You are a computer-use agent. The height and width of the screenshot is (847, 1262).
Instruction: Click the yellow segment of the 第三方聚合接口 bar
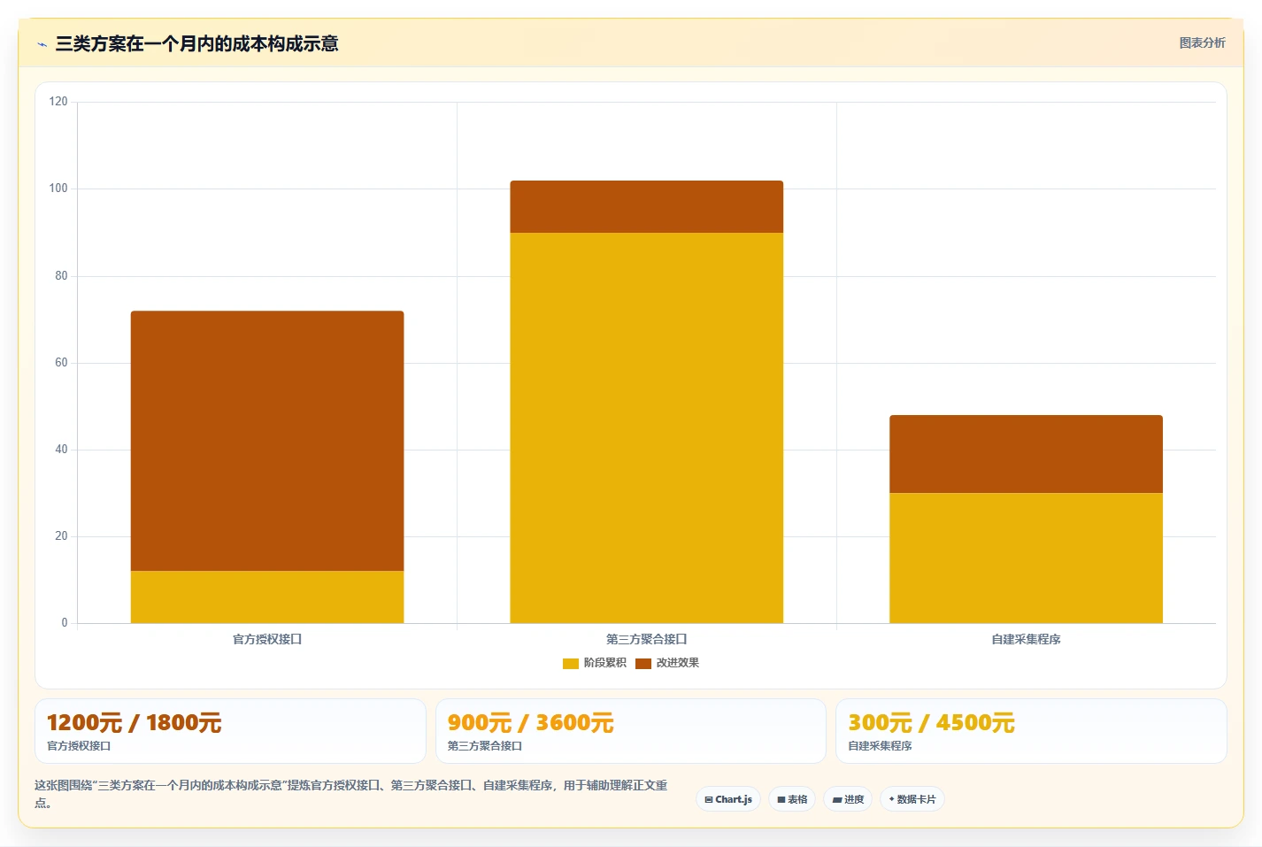point(647,428)
